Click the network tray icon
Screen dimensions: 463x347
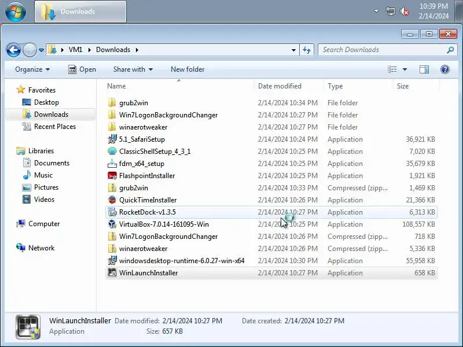click(x=390, y=12)
